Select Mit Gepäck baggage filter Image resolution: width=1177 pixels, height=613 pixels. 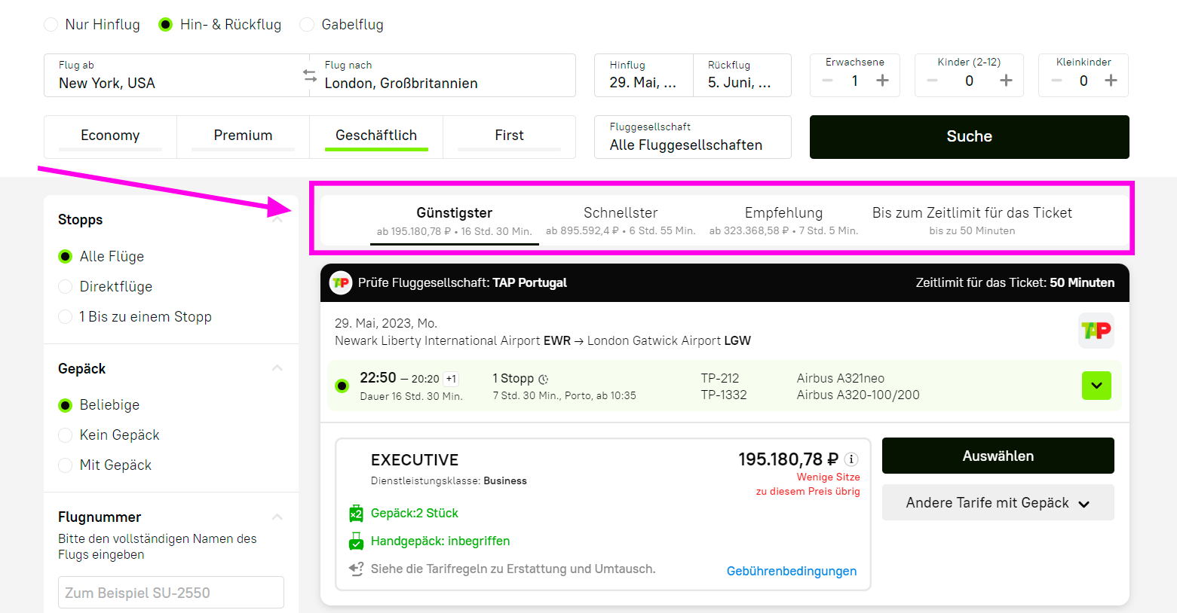(x=66, y=465)
